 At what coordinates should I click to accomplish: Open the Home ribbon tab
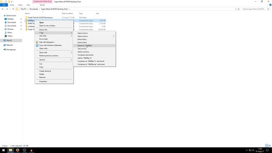click(12, 5)
